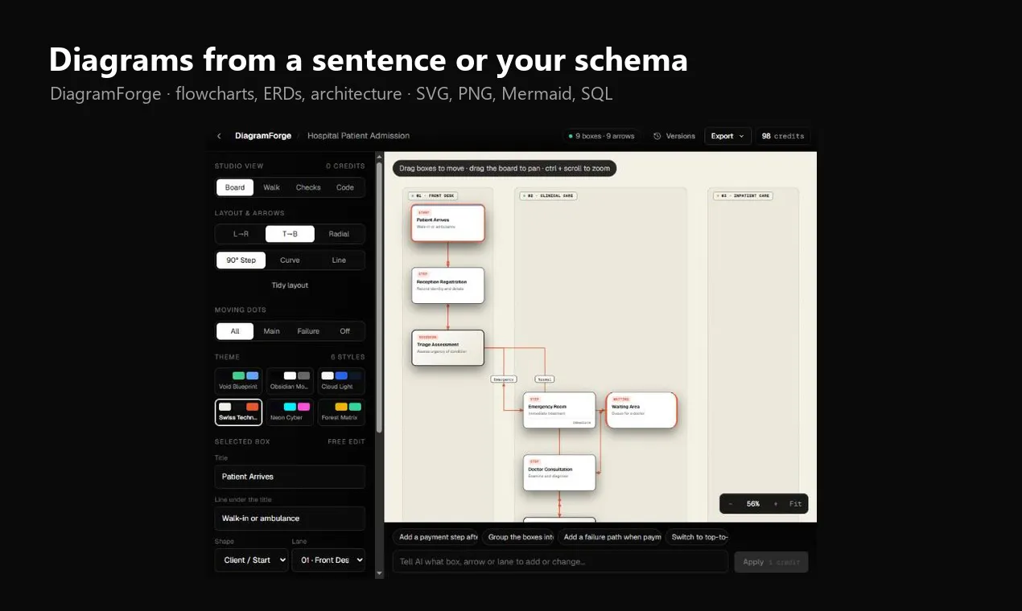Click the Tell AI prompt input
Screen dimensions: 1022x611
[560, 562]
